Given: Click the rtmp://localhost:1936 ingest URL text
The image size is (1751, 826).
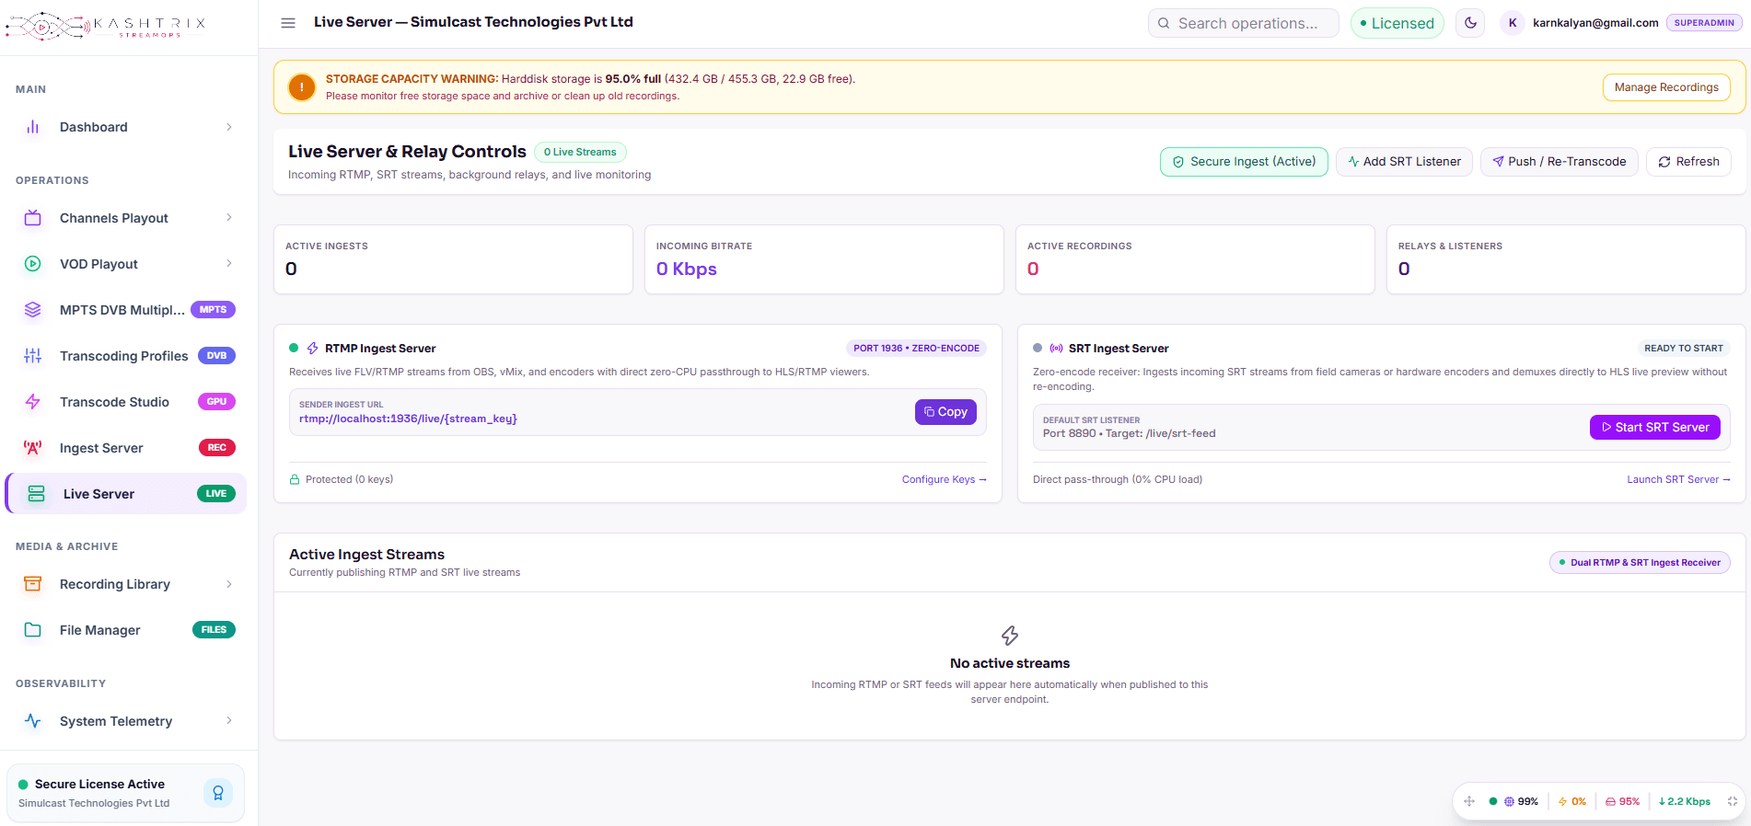Looking at the screenshot, I should click(408, 419).
